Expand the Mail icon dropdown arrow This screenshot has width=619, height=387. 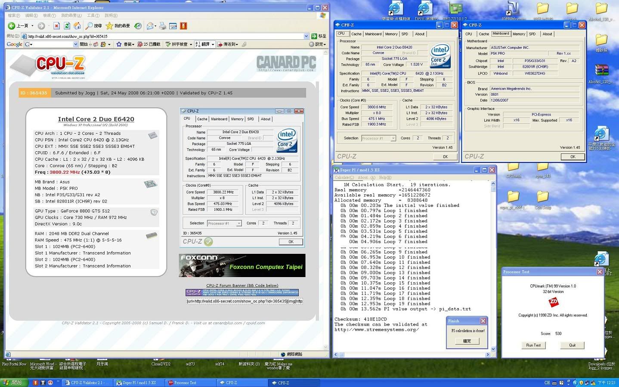click(x=155, y=26)
